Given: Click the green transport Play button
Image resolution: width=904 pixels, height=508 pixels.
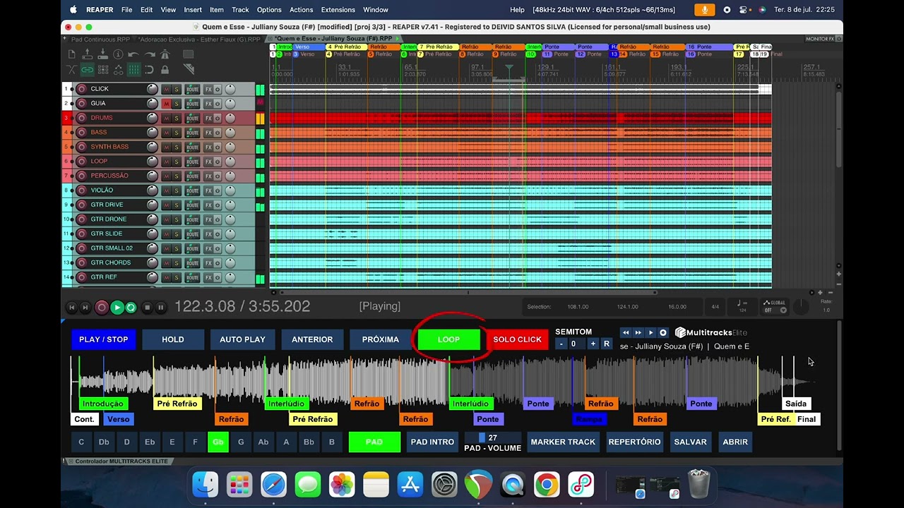Looking at the screenshot, I should pos(117,307).
